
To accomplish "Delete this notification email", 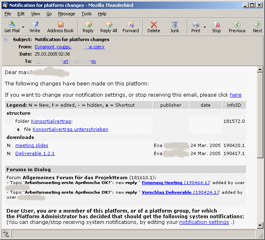I will coord(153,27).
